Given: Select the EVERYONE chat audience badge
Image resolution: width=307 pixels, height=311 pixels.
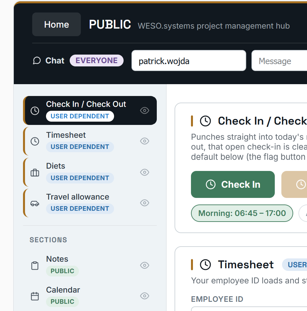Looking at the screenshot, I should [97, 60].
